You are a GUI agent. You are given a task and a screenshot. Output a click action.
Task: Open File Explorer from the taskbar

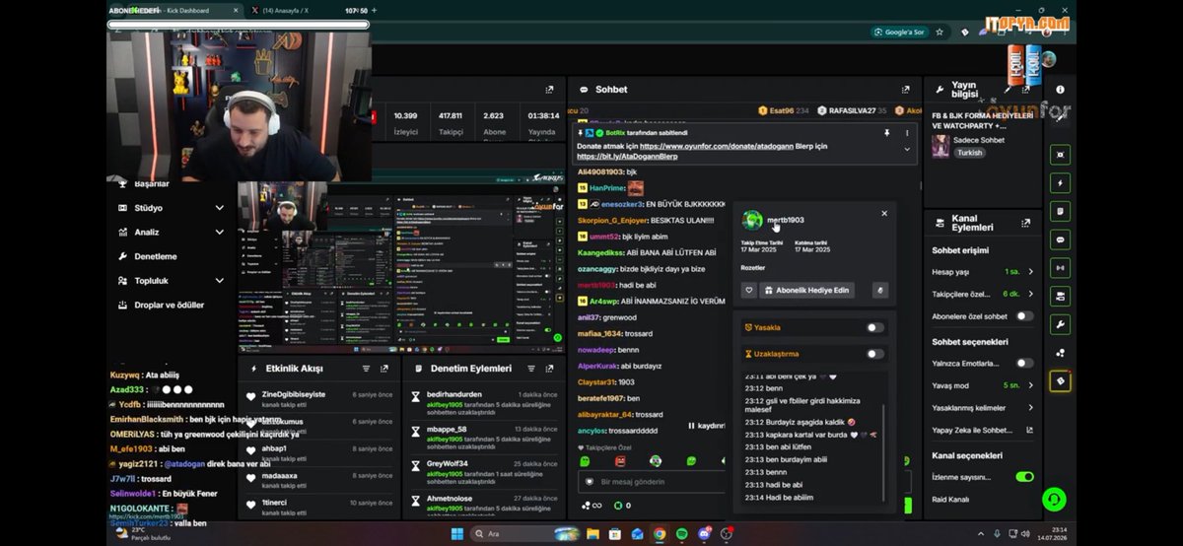point(593,534)
